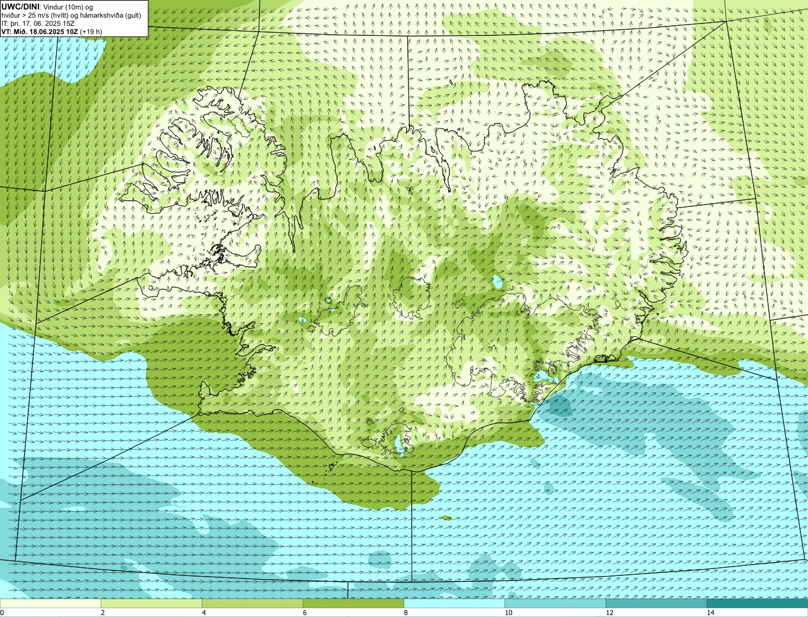The height and width of the screenshot is (617, 808).
Task: Select the title line "UWC/DINI: Vindur (10m) og"
Action: click(x=47, y=6)
